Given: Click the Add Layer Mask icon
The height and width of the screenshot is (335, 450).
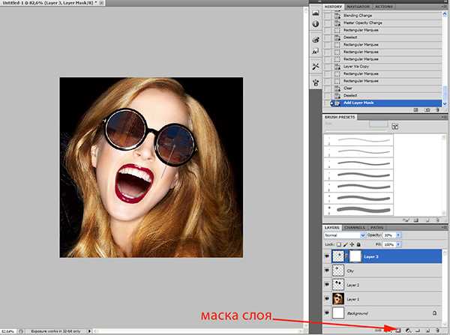Looking at the screenshot, I should (x=397, y=328).
